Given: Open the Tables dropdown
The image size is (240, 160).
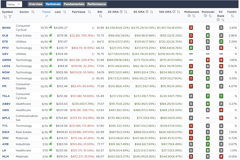Looking at the screenshot, I should [14, 4].
